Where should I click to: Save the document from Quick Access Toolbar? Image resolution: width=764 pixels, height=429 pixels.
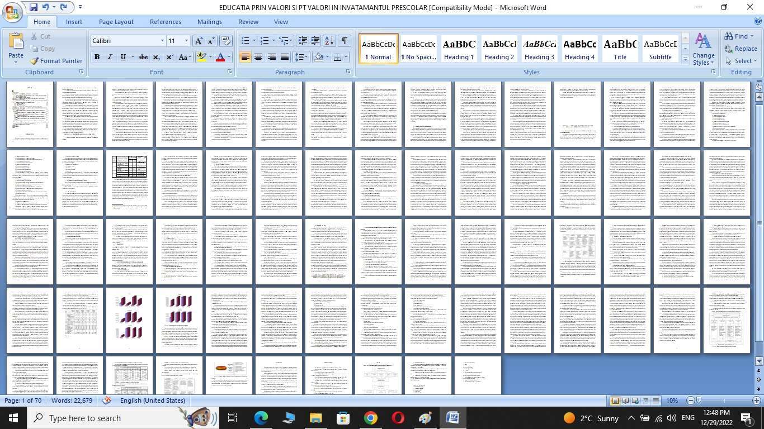[34, 7]
